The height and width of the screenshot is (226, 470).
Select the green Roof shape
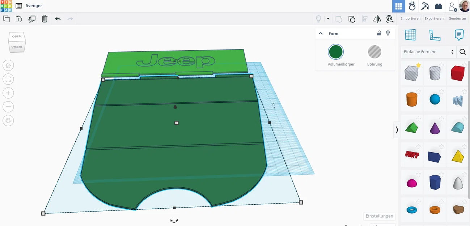pyautogui.click(x=412, y=128)
